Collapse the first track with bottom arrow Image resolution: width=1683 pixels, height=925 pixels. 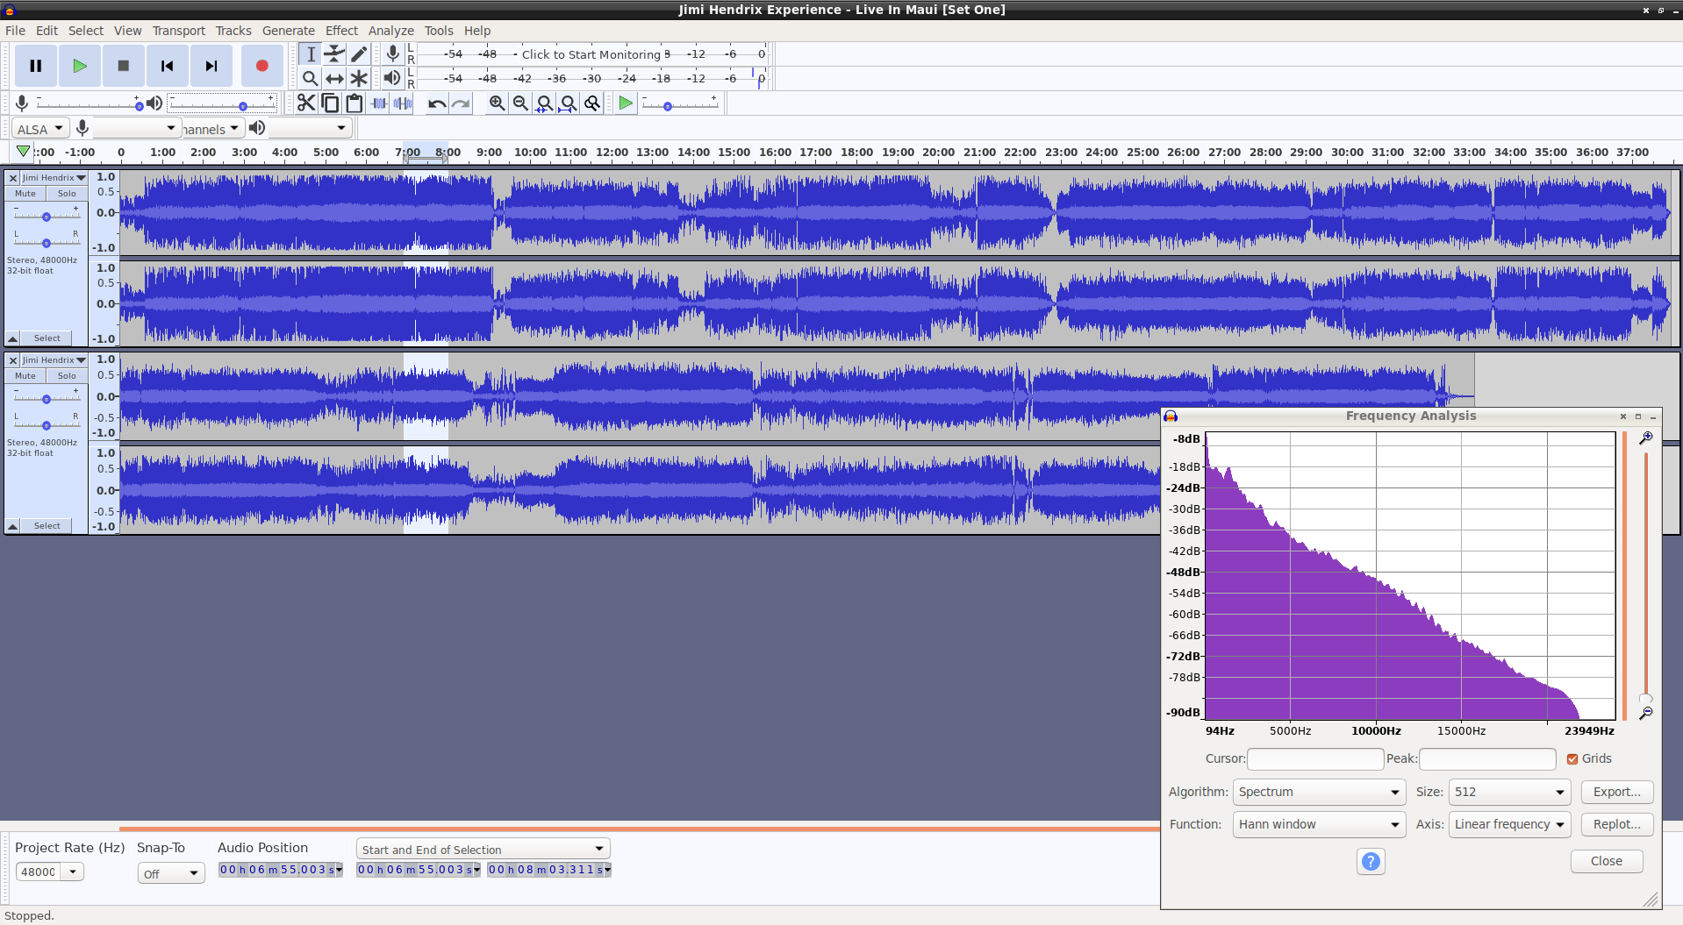13,338
